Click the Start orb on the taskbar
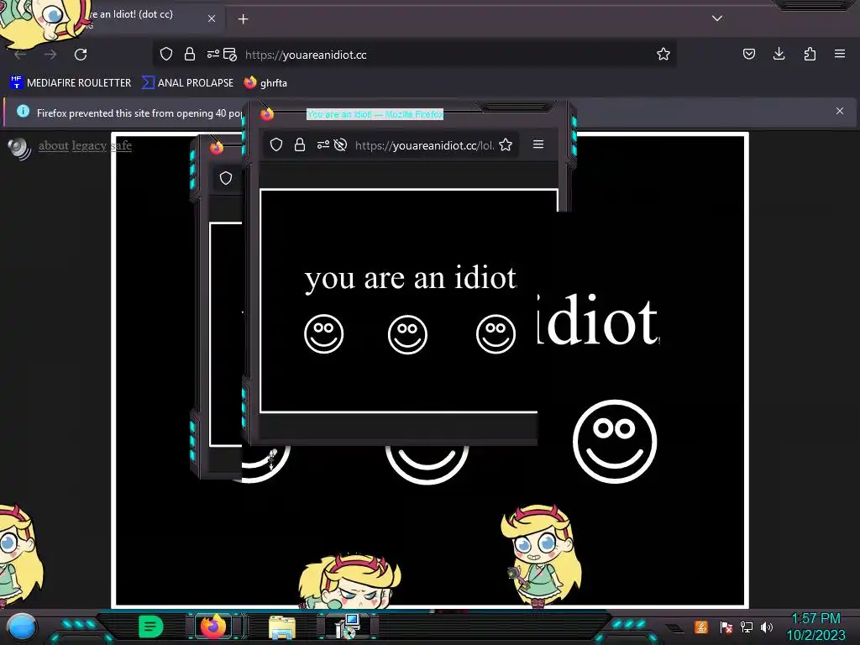860x645 pixels. pos(22,627)
